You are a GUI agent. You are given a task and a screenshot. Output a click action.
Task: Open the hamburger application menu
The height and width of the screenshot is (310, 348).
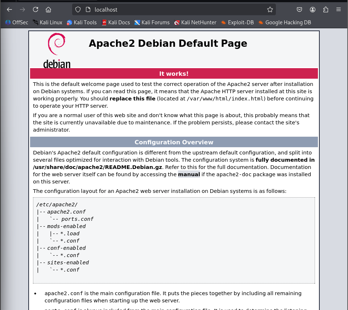[339, 10]
